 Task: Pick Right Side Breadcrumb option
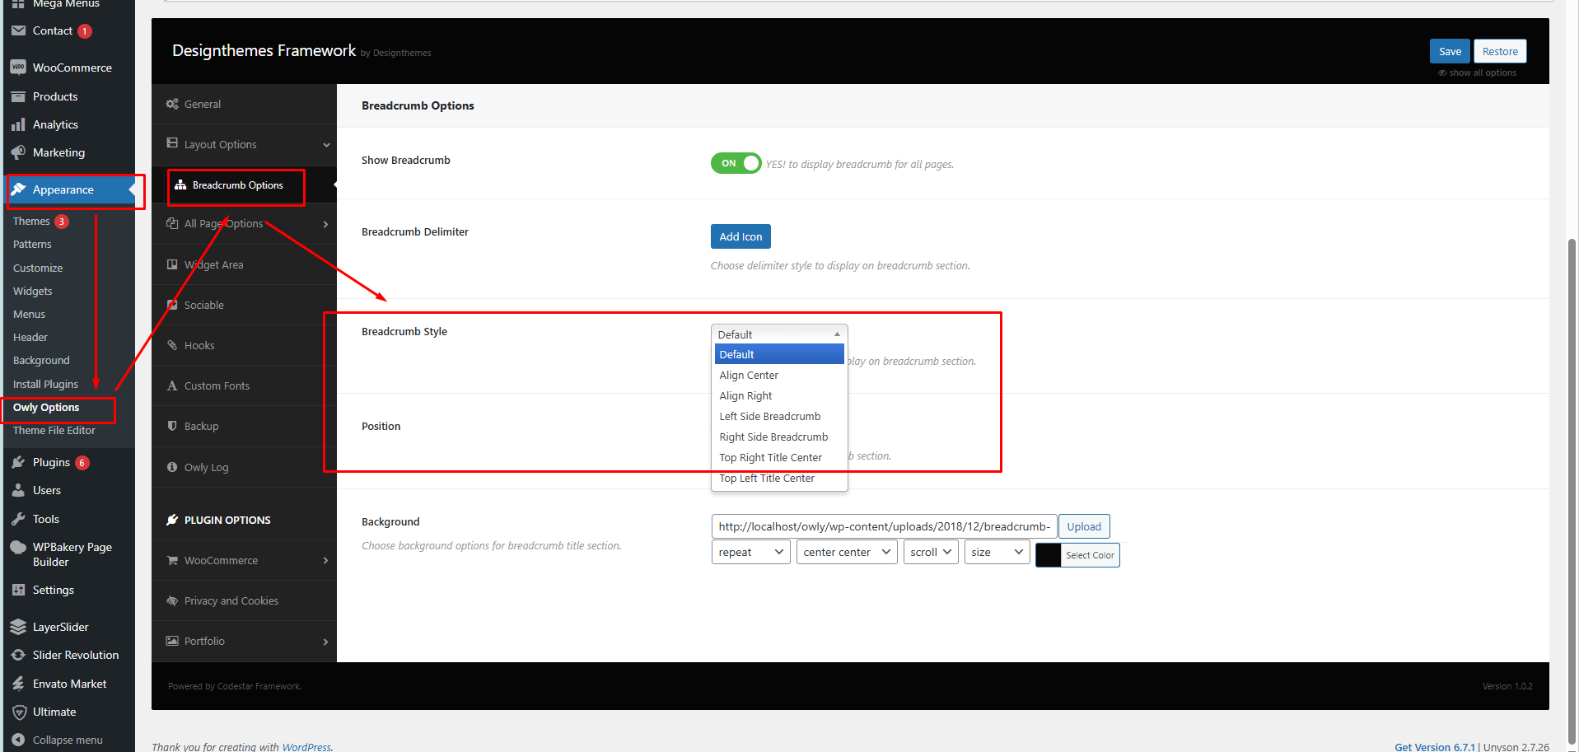pos(779,437)
